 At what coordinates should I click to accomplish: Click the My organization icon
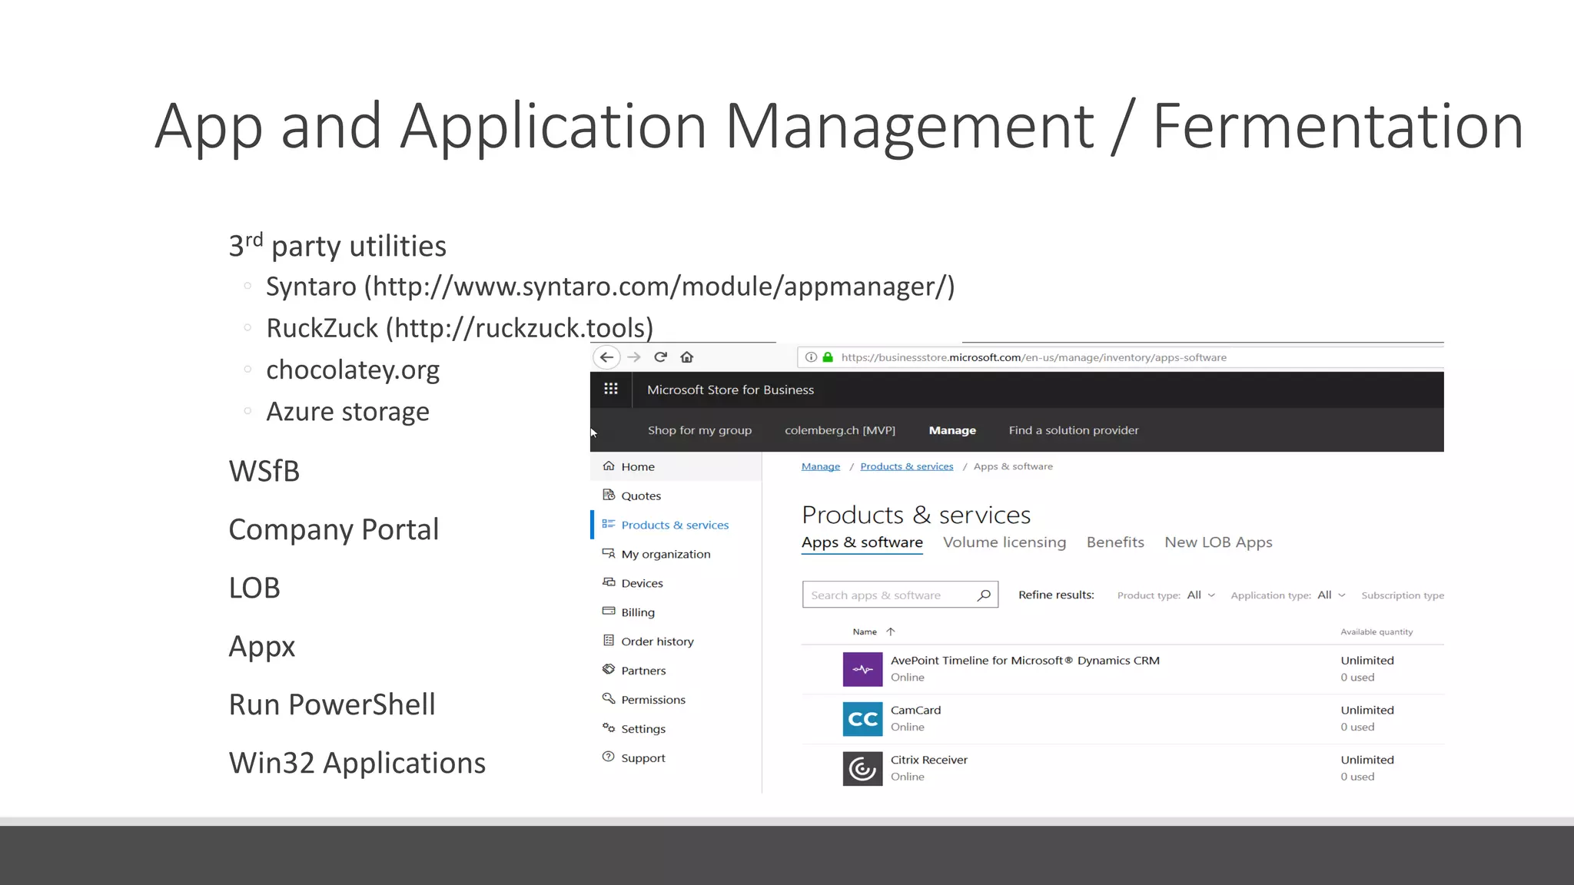point(609,553)
